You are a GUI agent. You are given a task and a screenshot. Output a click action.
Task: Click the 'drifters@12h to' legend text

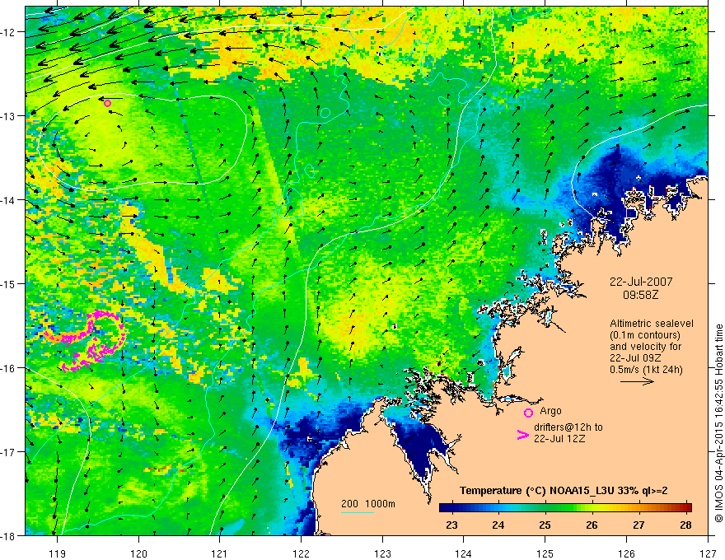568,427
